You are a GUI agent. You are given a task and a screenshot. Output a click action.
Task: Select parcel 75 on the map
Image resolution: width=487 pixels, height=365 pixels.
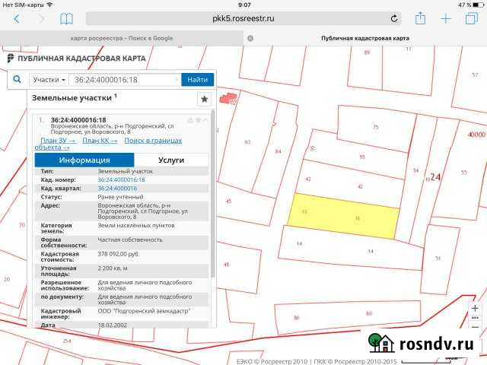coord(376,127)
